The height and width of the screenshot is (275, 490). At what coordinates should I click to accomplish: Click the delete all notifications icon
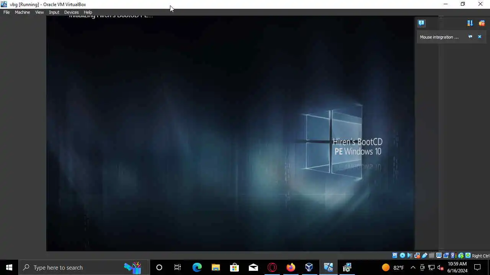482,23
